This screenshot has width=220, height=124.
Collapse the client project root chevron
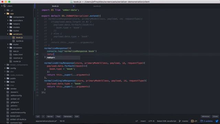(2, 6)
